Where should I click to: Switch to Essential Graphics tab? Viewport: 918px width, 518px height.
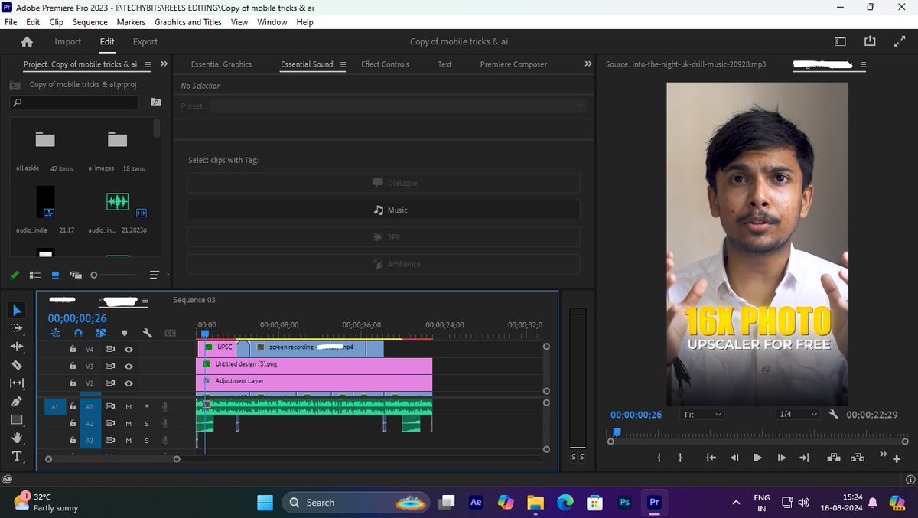221,64
